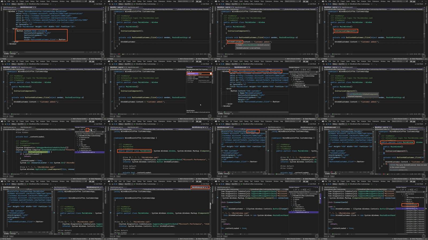Click the Search Solution Explorer field beside XAML editor

(x=304, y=72)
